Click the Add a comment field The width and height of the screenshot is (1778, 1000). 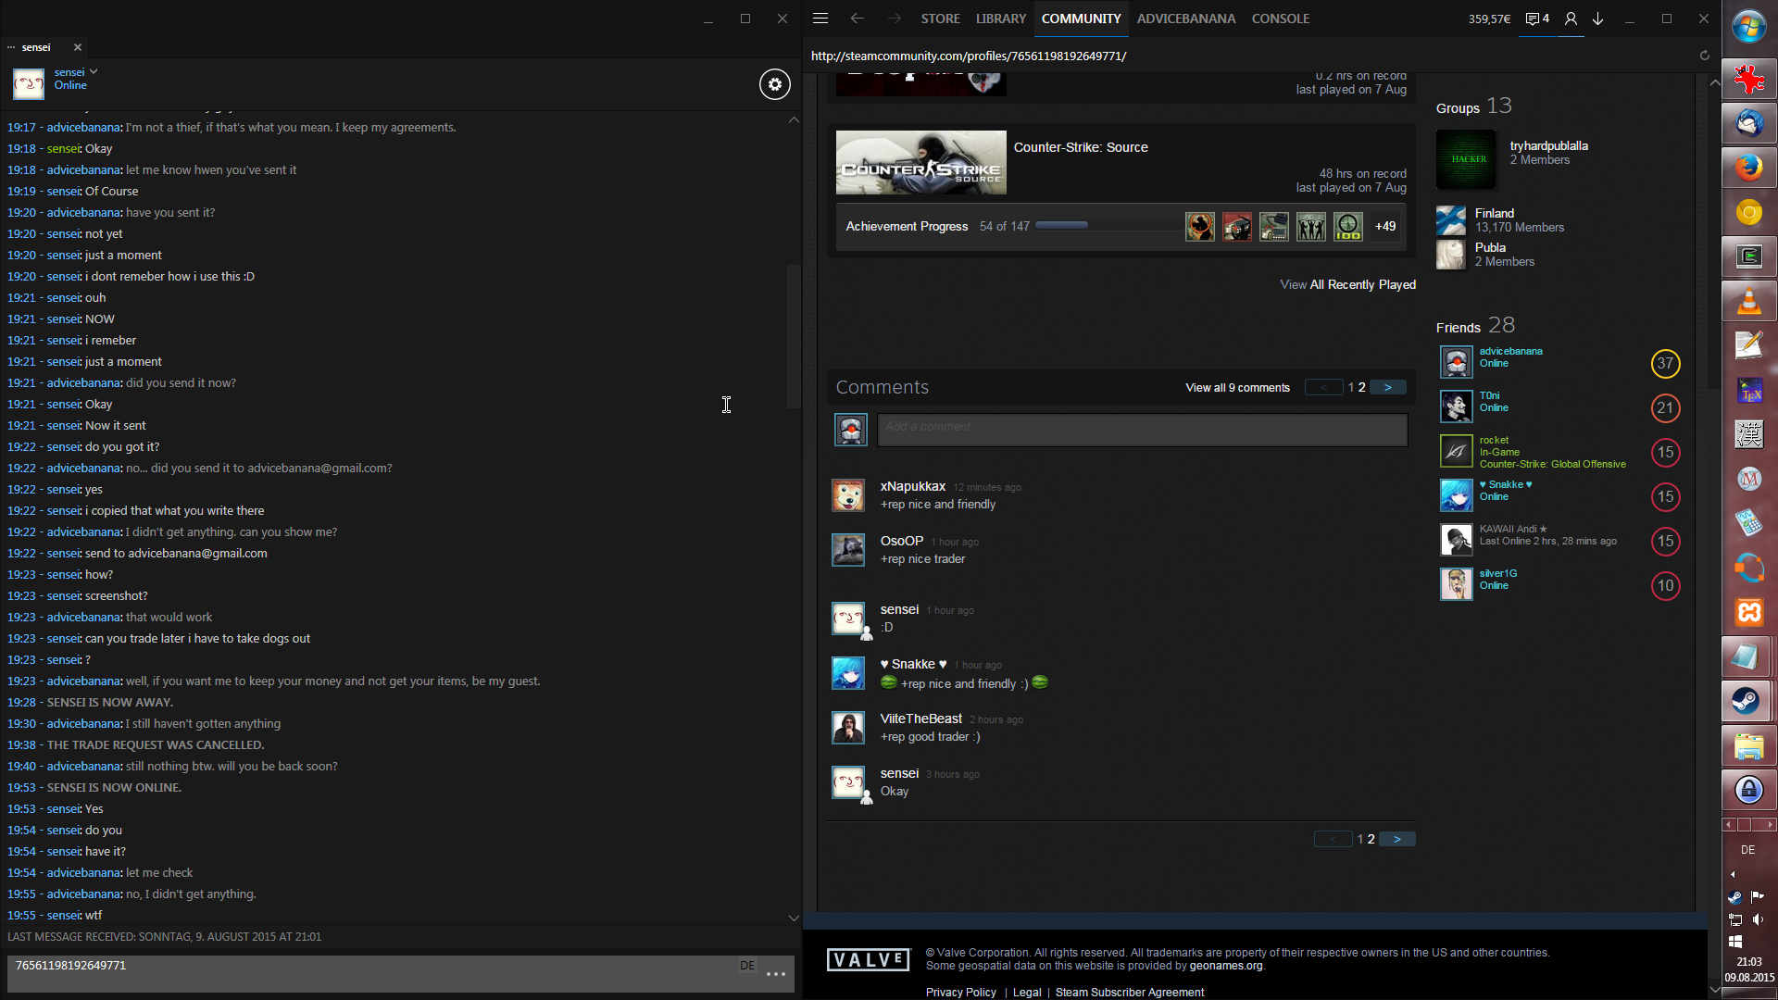click(1142, 428)
